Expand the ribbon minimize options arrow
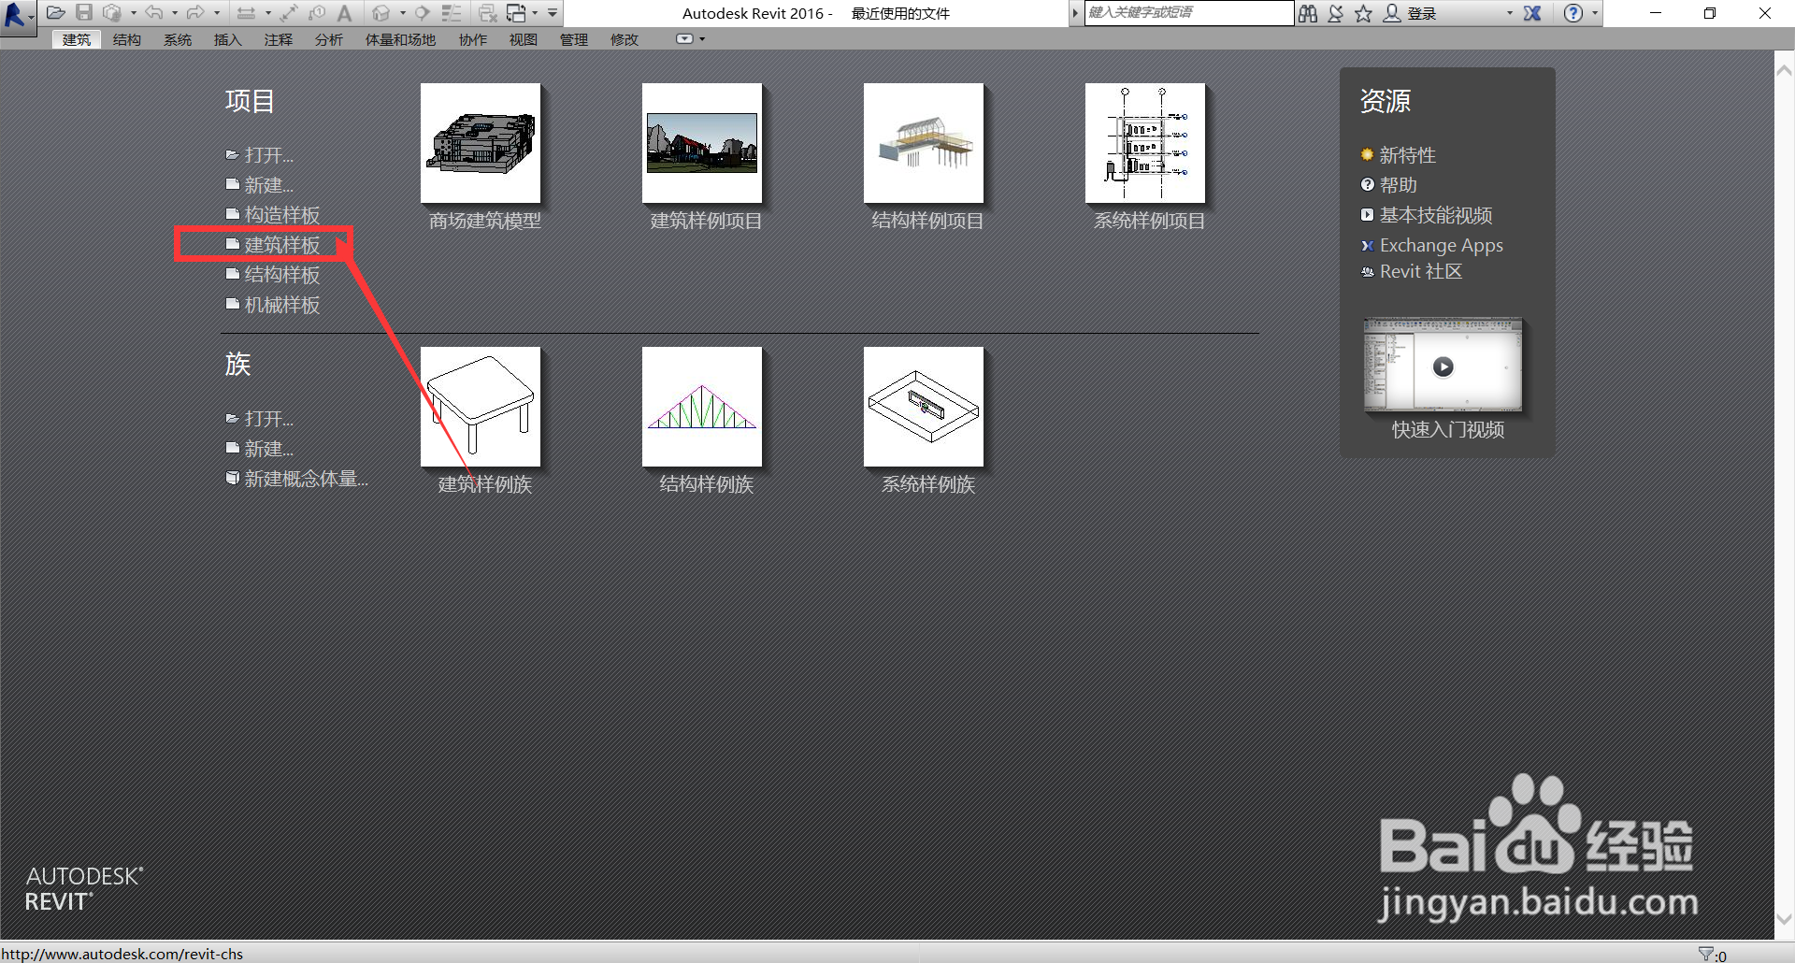This screenshot has width=1795, height=963. click(702, 39)
